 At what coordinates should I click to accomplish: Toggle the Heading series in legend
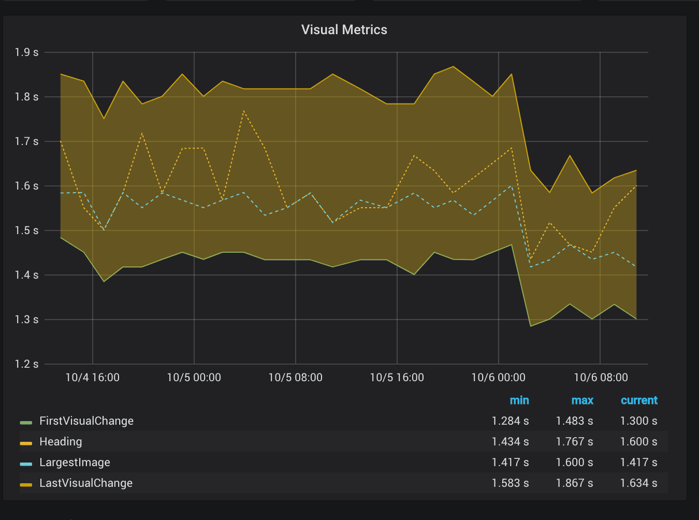point(61,442)
